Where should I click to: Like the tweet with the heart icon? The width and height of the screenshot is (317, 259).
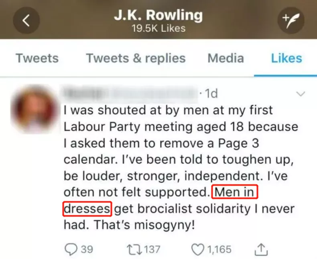(197, 249)
